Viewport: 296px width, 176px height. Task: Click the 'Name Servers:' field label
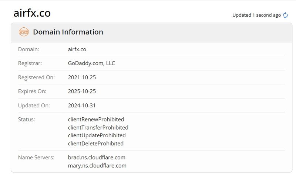click(36, 157)
